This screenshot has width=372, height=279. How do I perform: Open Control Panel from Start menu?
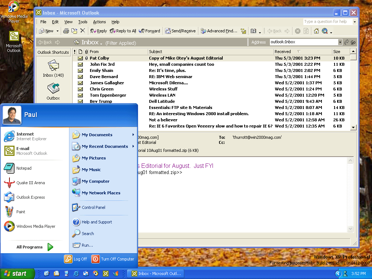coord(93,207)
